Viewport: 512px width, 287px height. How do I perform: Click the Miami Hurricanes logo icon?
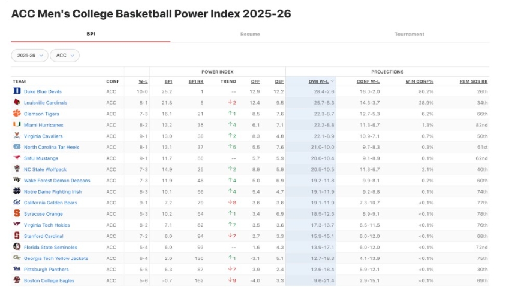click(x=17, y=125)
